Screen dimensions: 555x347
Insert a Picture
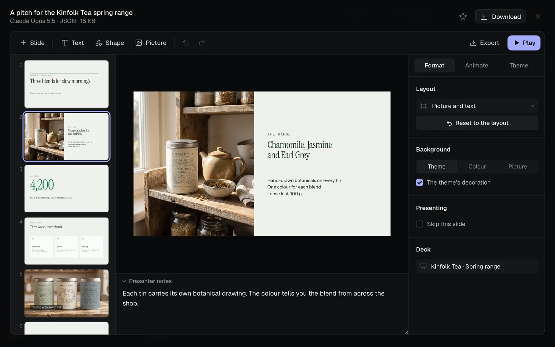151,43
